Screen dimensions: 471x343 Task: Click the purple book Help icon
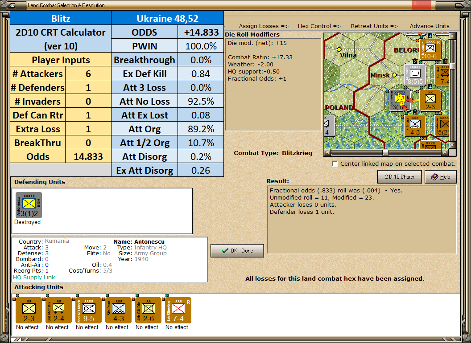point(435,177)
